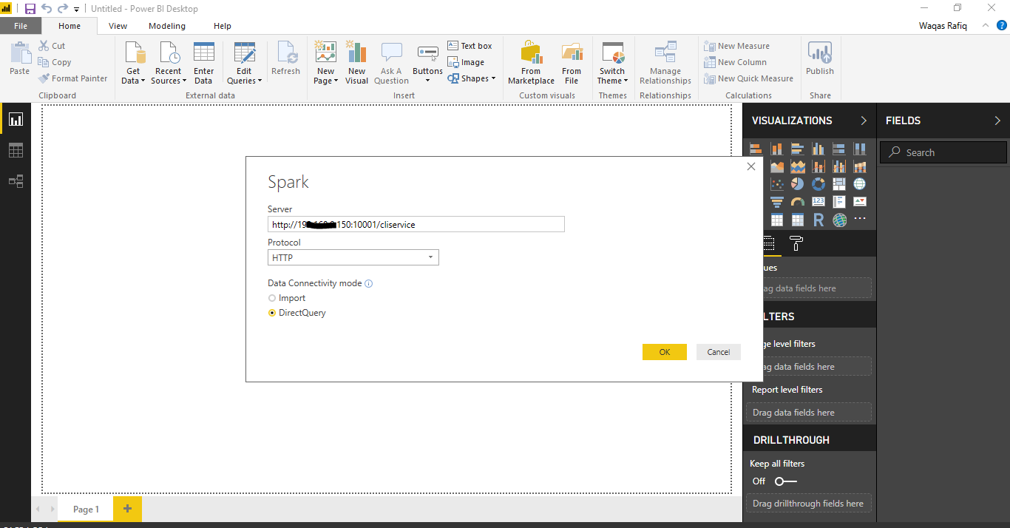
Task: Click OK in the Spark dialog
Action: (664, 351)
